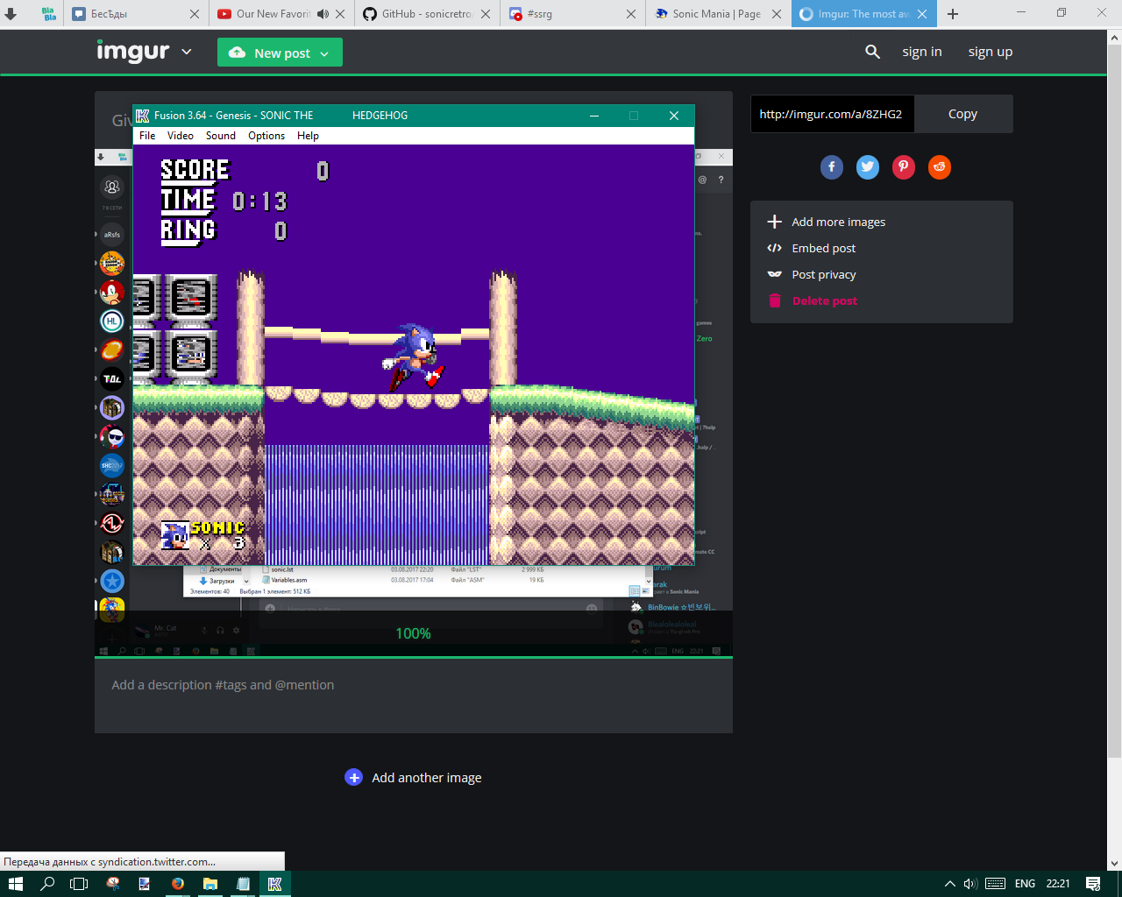The image size is (1122, 897).
Task: Click the Embed post option
Action: tap(823, 248)
